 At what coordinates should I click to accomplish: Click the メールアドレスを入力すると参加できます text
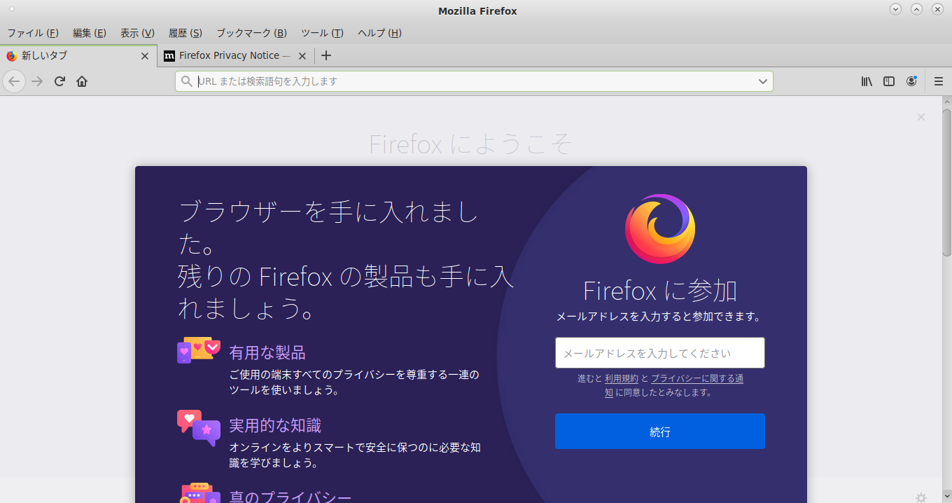(659, 317)
